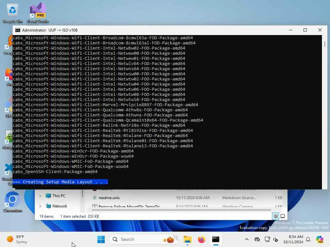
Task: Select the Remove_Failure_MountDir_TempDir file row
Action: (187, 206)
